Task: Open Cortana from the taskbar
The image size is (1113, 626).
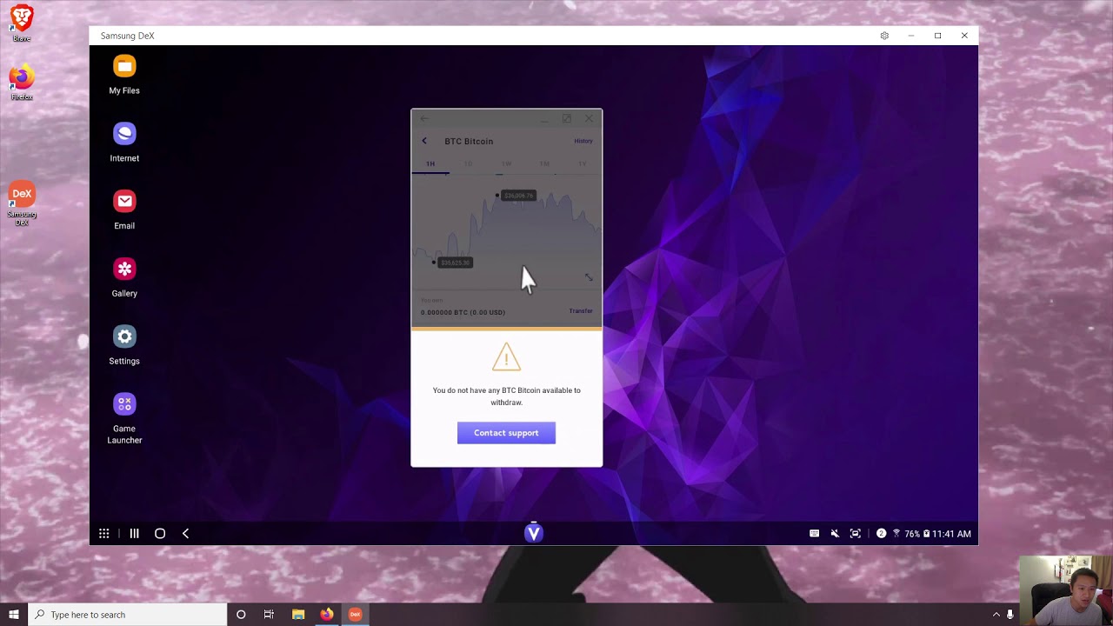Action: 241,615
